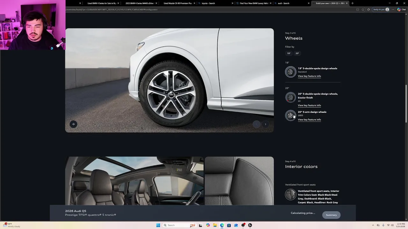Click the page vertical scrollbar thumb
408x229 pixels.
point(406,104)
